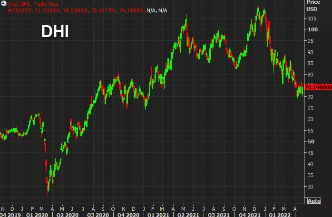Click the 4/25/2022 date in the header

coord(20,10)
